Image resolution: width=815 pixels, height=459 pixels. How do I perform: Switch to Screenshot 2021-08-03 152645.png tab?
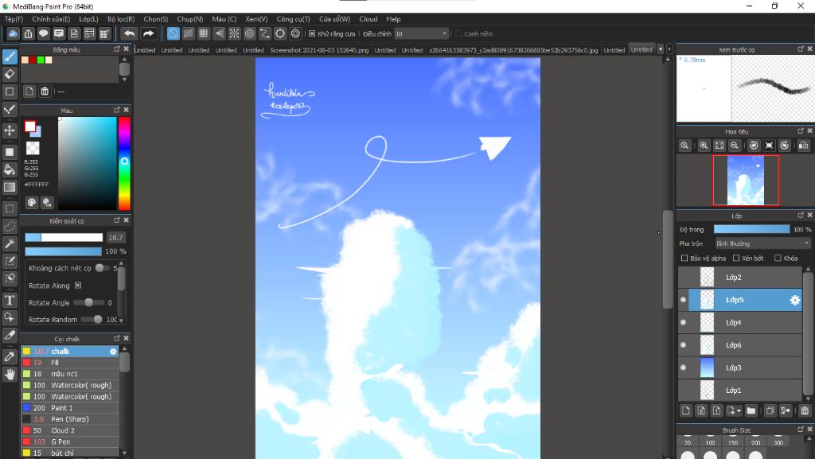coord(319,50)
